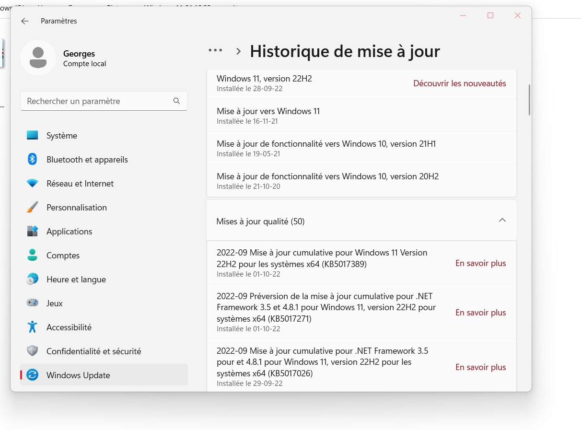Image resolution: width=581 pixels, height=430 pixels.
Task: Click the Mises à jour qualité (50) header
Action: [x=361, y=221]
